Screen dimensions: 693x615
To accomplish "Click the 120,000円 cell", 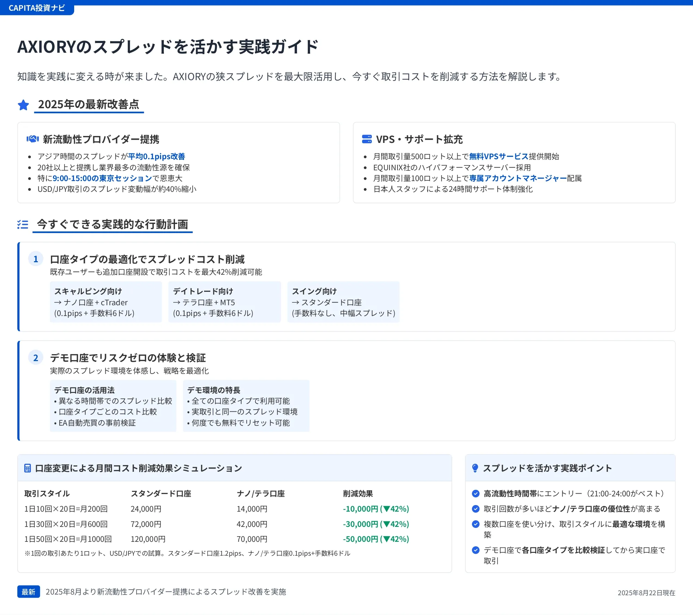I will (x=148, y=539).
